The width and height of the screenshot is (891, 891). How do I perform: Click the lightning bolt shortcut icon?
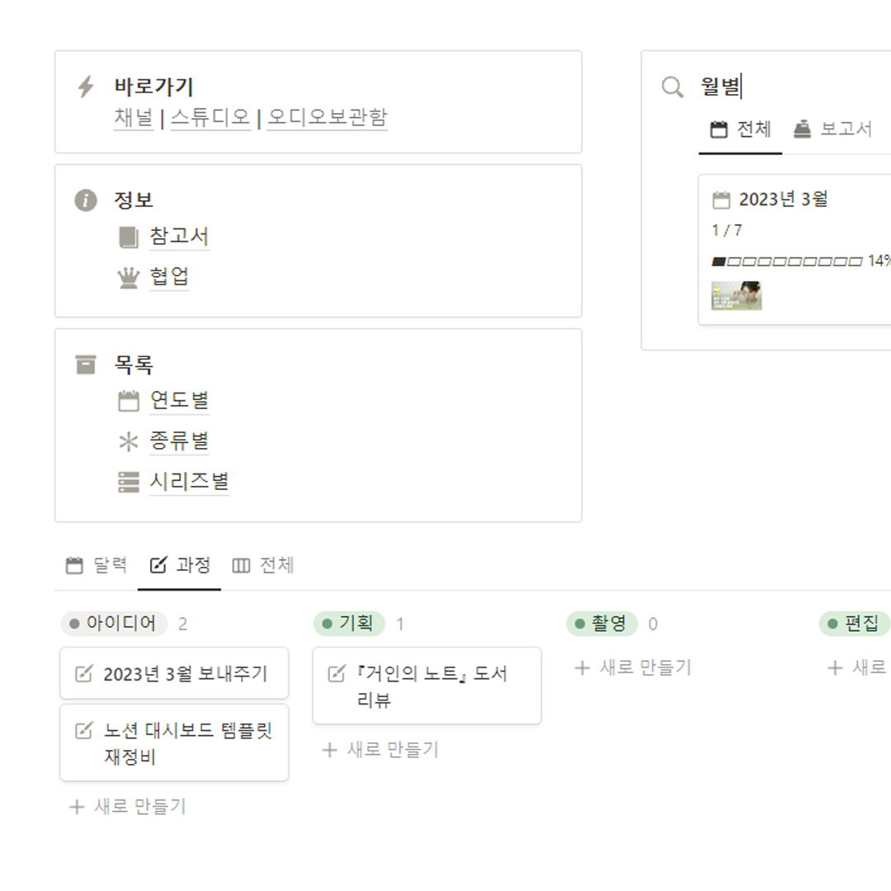pos(86,87)
